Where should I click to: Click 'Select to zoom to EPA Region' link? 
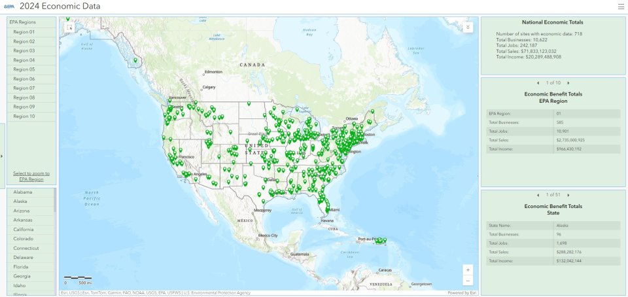coord(31,176)
